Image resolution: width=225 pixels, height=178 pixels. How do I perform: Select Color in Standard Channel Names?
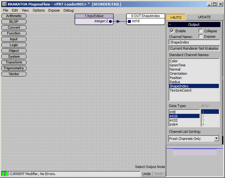tap(194, 61)
